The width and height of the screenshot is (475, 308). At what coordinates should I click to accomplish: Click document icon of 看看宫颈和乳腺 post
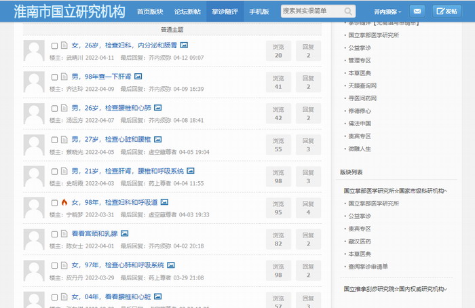64,233
